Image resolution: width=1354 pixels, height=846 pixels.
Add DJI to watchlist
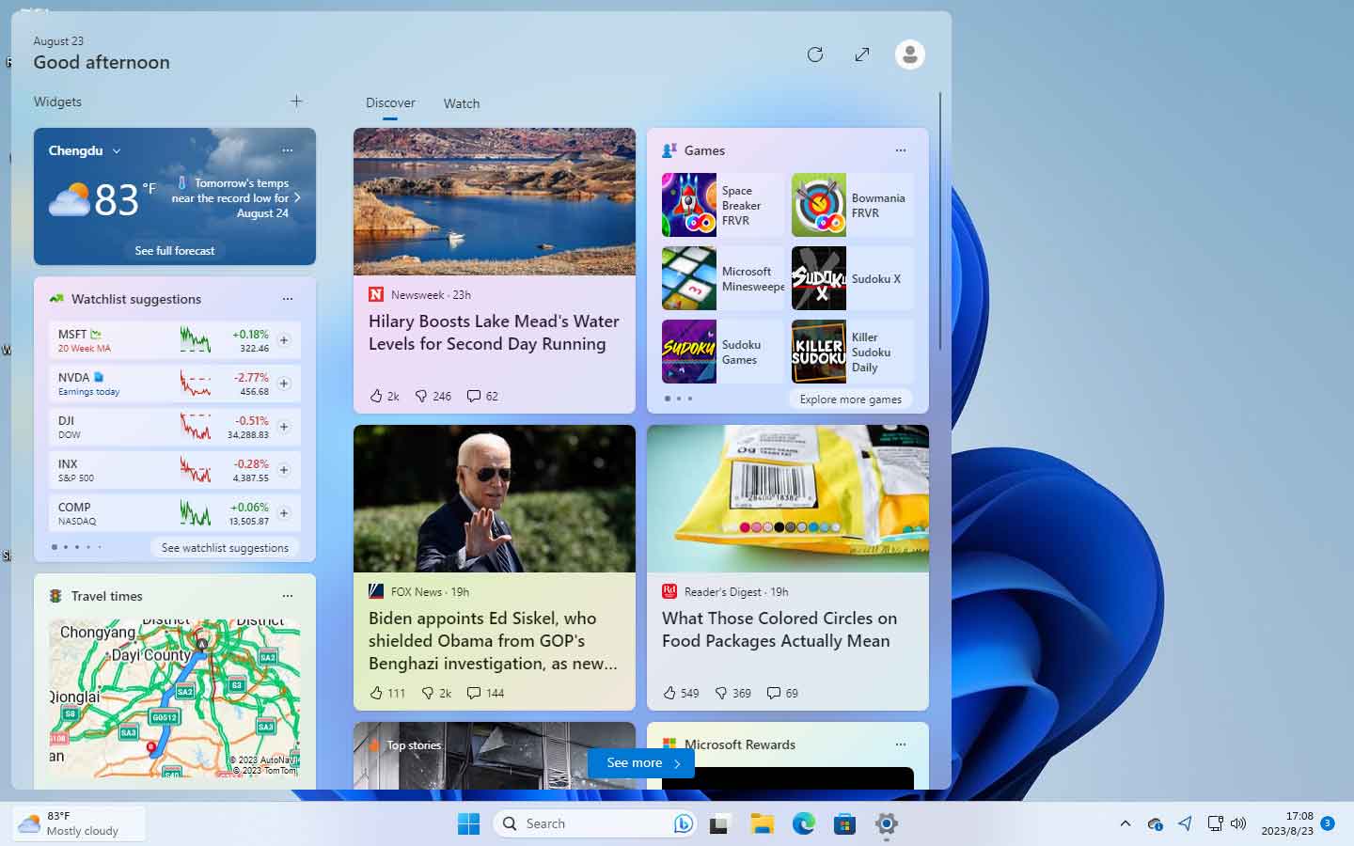coord(284,427)
